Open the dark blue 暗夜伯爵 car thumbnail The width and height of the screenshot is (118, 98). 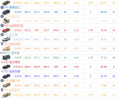tap(6, 76)
